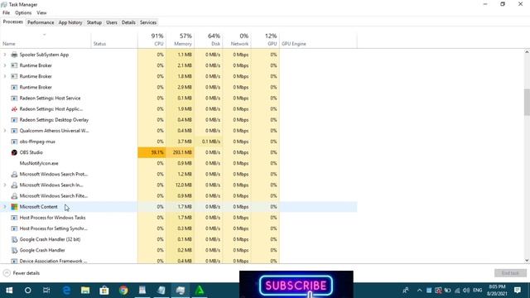Screen dimensions: 530x298
Task: Sort processes by Disk column
Action: [x=209, y=40]
